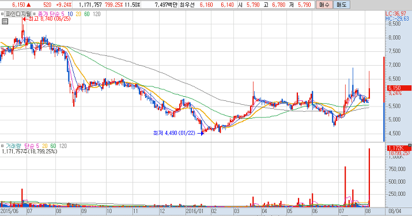Click the 2016/01 date axis label
This screenshot has width=412, height=216.
point(195,211)
